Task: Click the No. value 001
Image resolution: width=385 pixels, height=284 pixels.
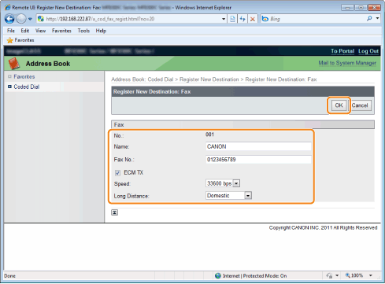Action: pos(209,135)
